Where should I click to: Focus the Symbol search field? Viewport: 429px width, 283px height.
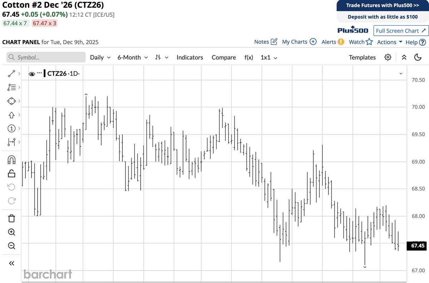point(46,58)
